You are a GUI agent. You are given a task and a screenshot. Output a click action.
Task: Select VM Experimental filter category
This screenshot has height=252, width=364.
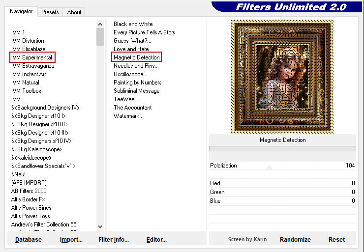click(x=32, y=57)
